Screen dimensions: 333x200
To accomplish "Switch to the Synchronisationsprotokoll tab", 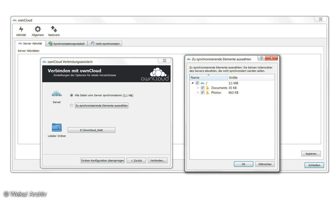I will [66, 44].
